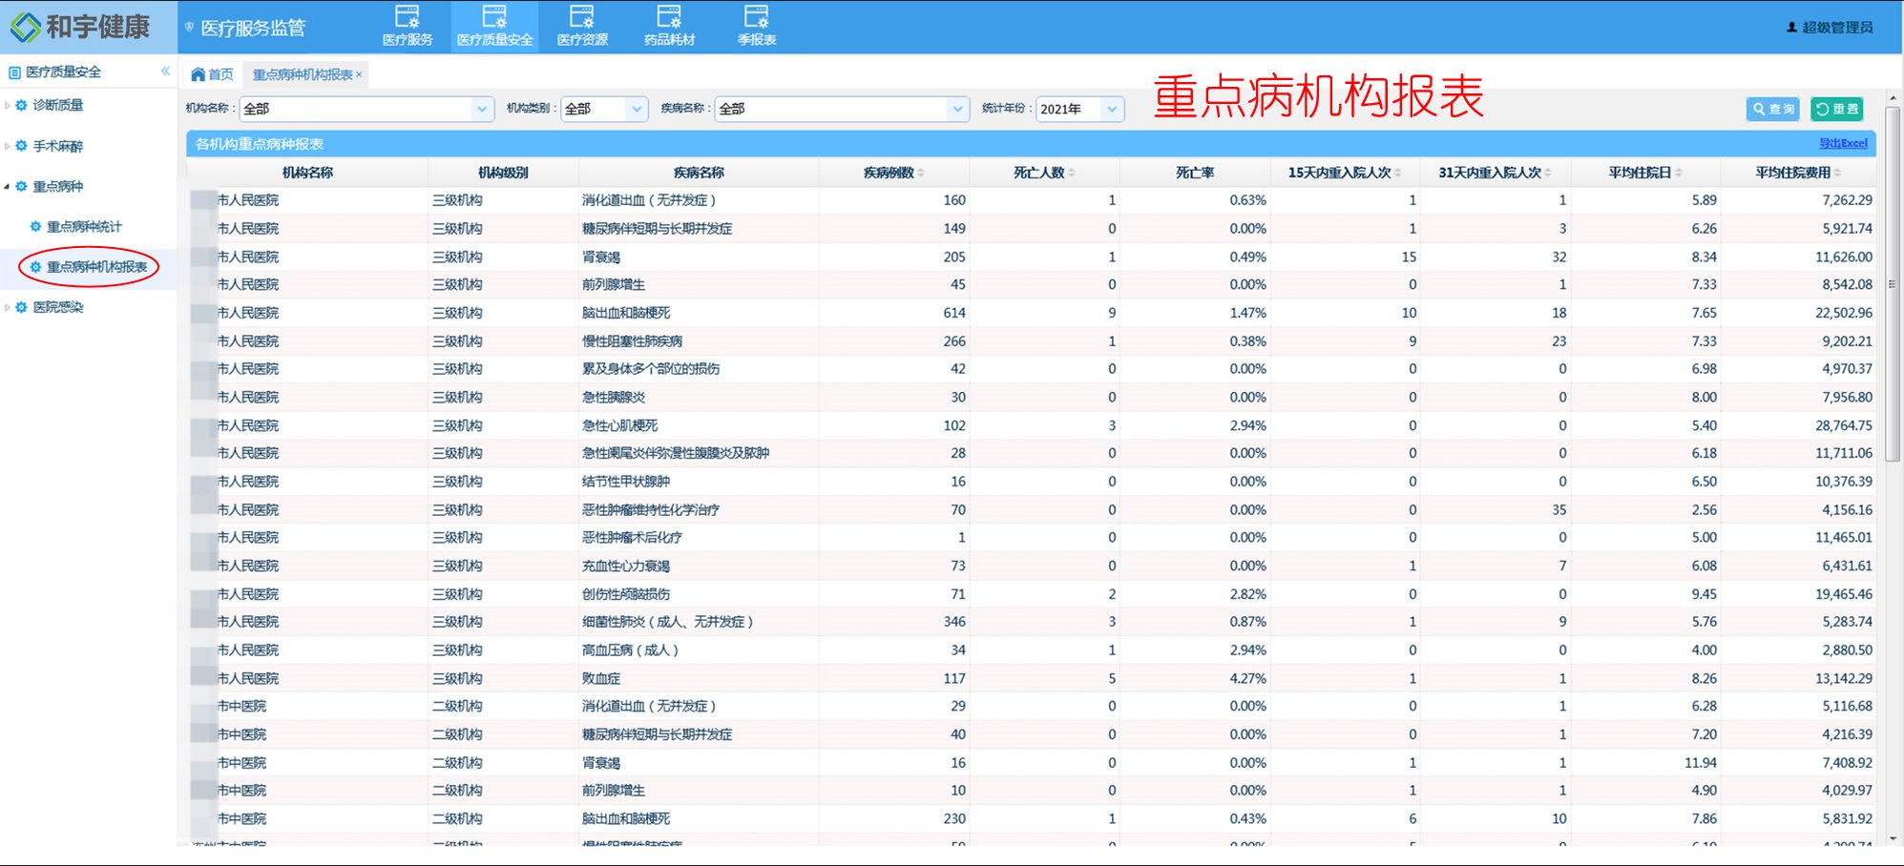Click the 手术麻醉 gear icon
This screenshot has height=866, width=1904.
(23, 146)
